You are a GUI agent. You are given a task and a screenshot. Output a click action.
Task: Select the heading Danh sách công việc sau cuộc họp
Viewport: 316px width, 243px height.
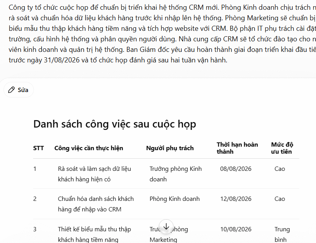[115, 124]
